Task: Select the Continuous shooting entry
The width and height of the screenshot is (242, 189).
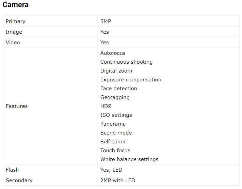Action: (126, 62)
